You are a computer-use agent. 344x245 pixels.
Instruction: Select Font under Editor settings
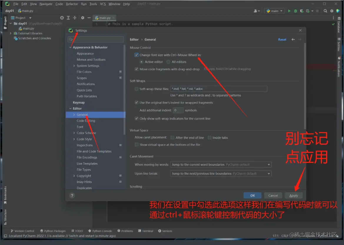[80, 127]
